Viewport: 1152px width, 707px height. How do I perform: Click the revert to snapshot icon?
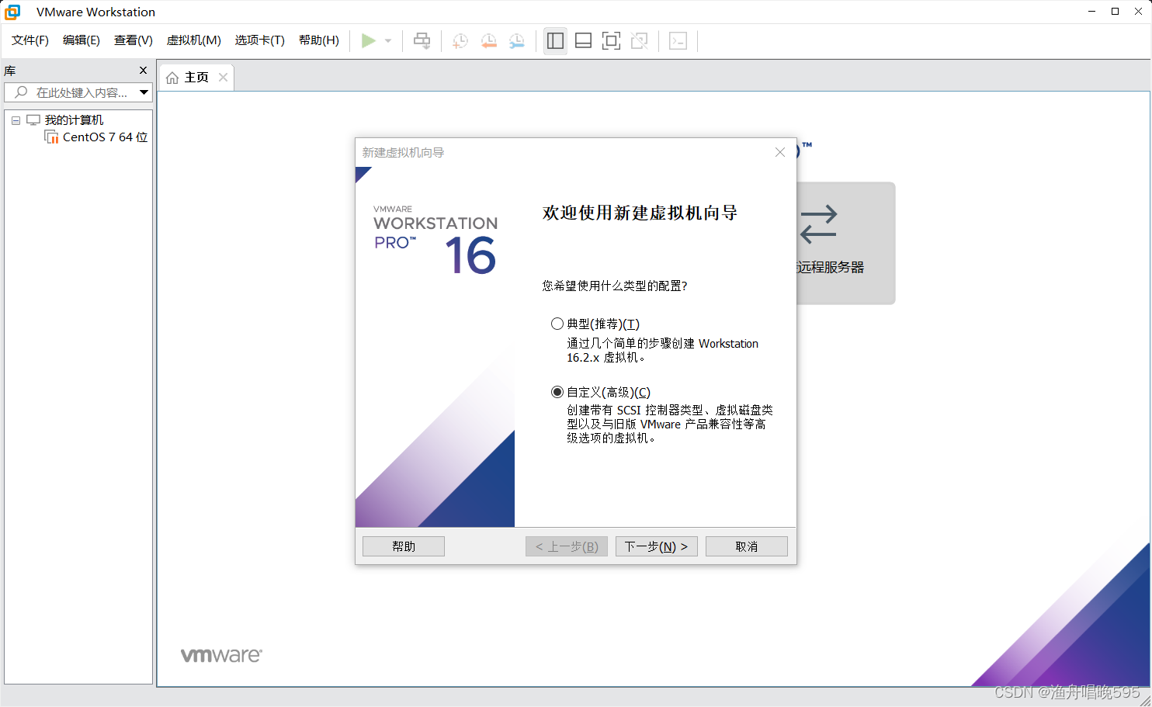(488, 41)
